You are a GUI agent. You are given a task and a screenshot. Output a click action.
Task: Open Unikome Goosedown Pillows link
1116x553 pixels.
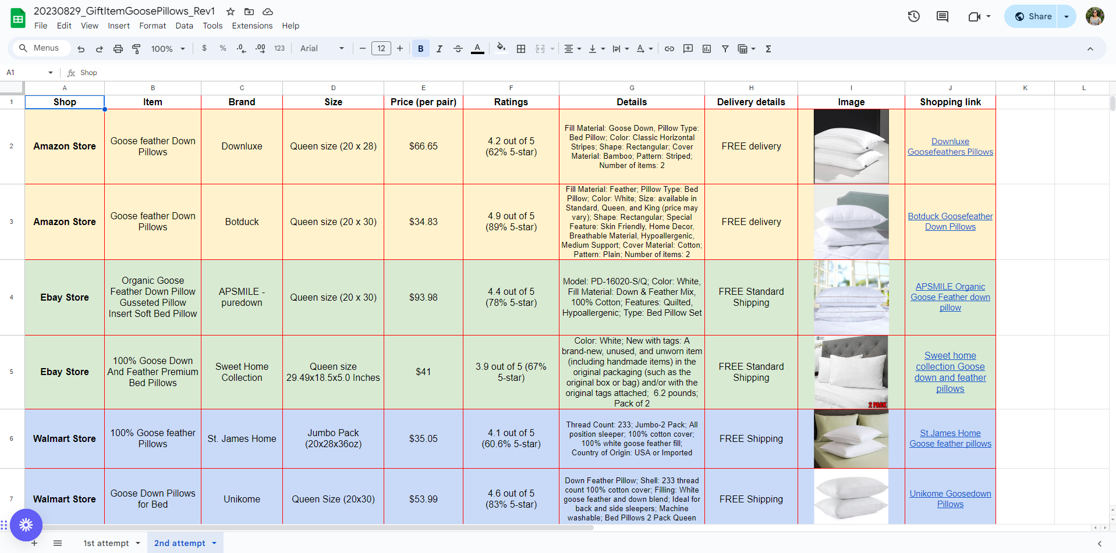click(950, 499)
